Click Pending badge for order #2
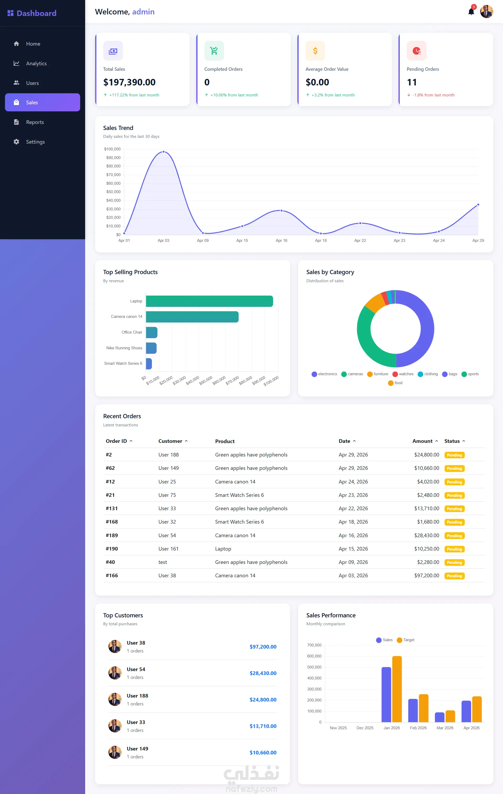Image resolution: width=503 pixels, height=794 pixels. tap(454, 455)
